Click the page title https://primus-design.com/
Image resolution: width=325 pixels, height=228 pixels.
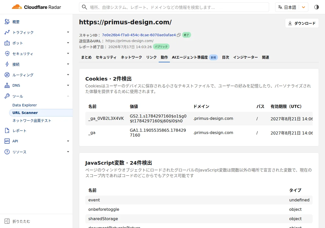[x=125, y=22]
